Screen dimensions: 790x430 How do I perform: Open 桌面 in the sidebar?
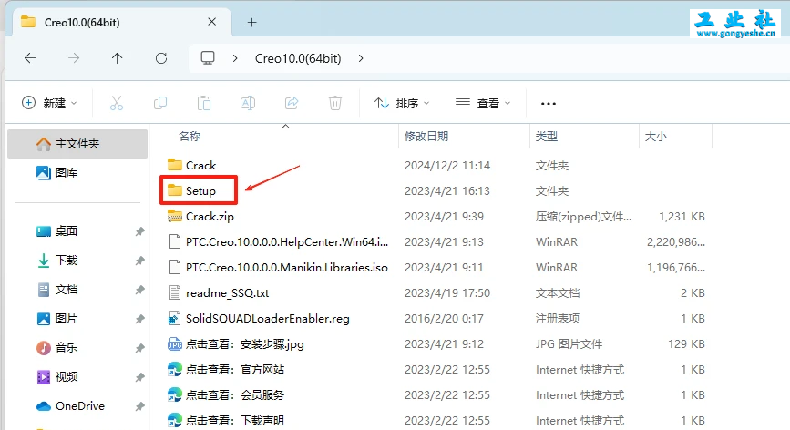point(66,231)
